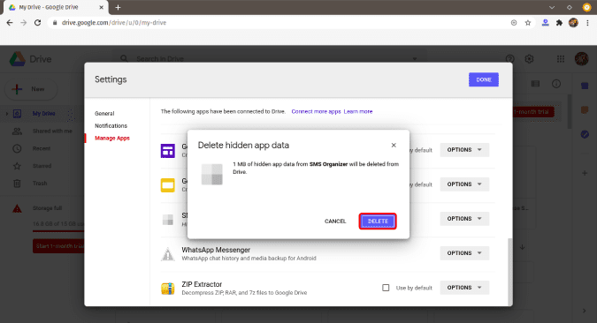
Task: Bookmark this page with the star icon
Action: (x=528, y=23)
